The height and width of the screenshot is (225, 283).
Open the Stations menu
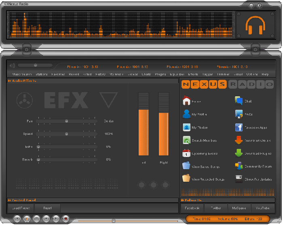(42, 74)
